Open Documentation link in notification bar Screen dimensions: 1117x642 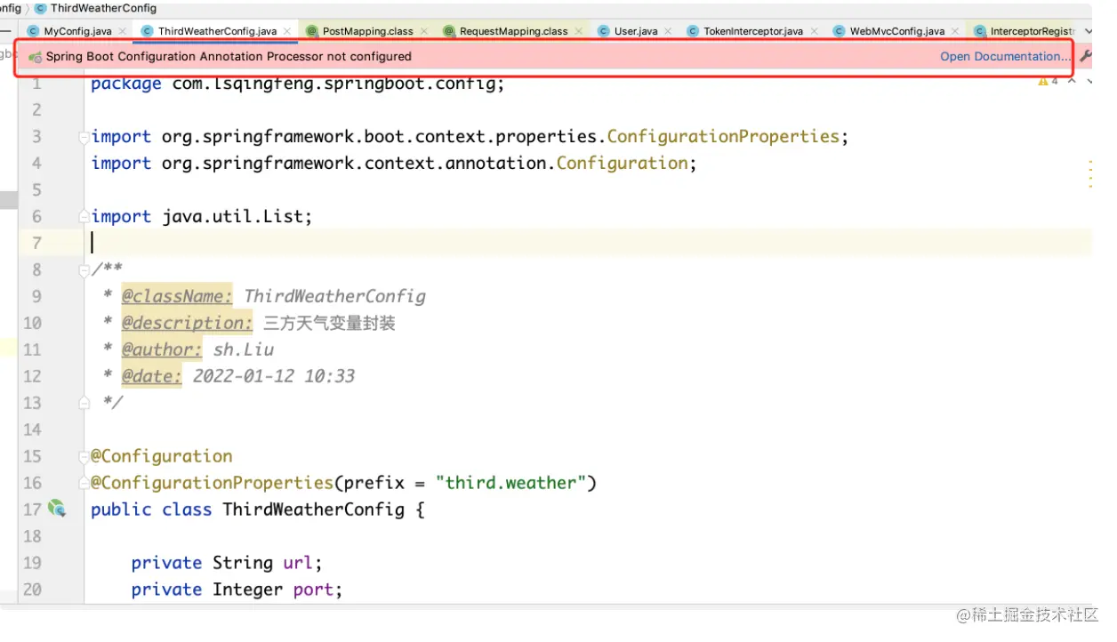pos(1005,56)
